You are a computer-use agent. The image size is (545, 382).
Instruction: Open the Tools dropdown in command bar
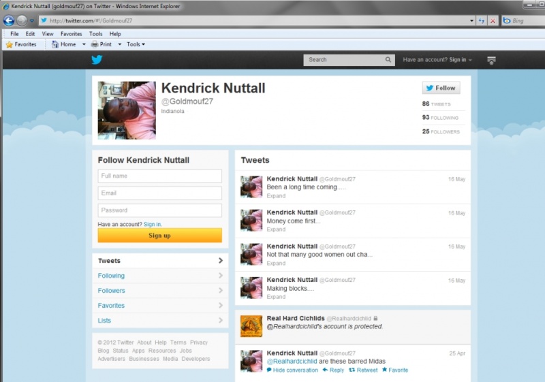136,44
